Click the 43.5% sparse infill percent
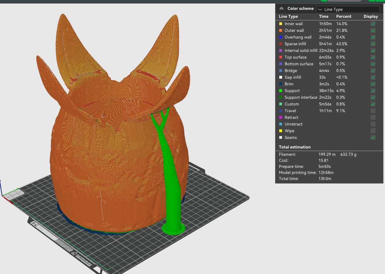 342,44
